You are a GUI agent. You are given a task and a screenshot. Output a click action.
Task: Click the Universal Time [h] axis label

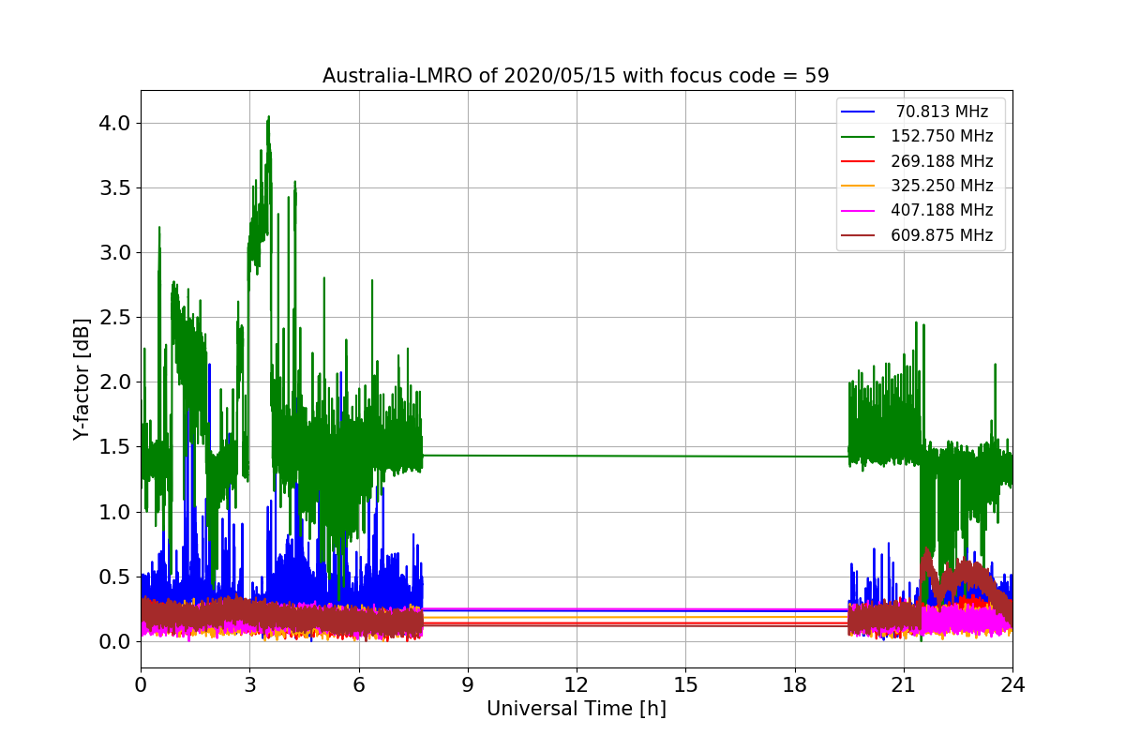click(x=576, y=710)
